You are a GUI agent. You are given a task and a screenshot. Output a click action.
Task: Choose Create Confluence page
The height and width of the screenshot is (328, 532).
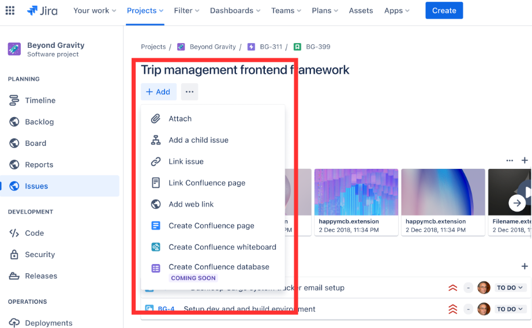pyautogui.click(x=213, y=225)
